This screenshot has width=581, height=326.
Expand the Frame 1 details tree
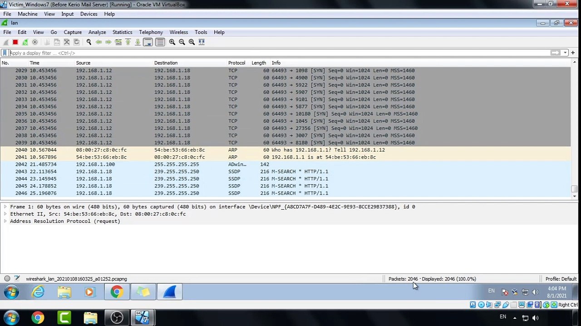tap(5, 207)
